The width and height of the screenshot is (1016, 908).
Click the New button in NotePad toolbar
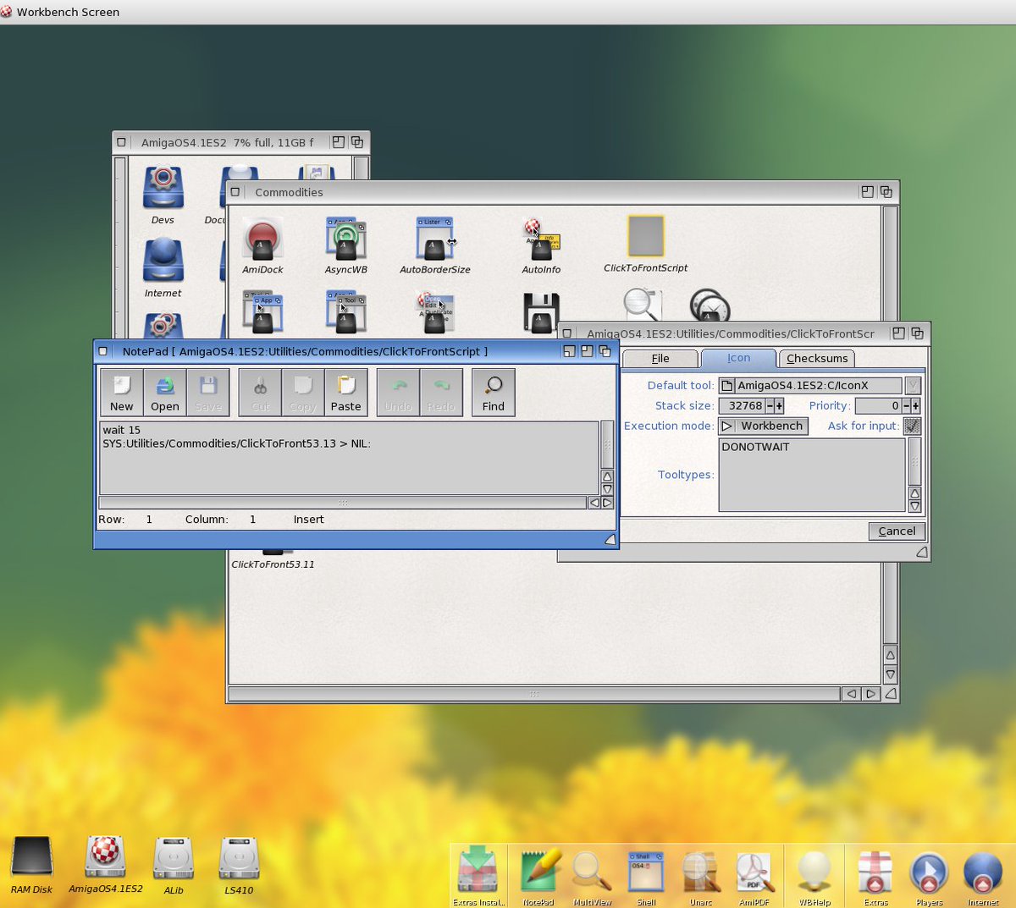122,393
